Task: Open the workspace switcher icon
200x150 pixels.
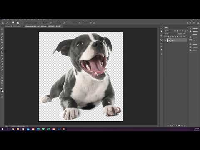Action: (193, 23)
